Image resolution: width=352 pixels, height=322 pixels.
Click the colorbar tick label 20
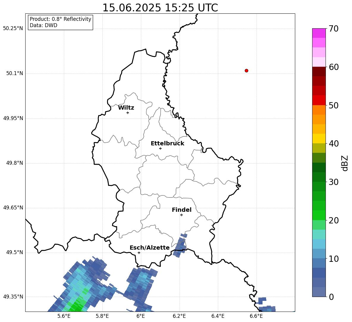(334, 220)
